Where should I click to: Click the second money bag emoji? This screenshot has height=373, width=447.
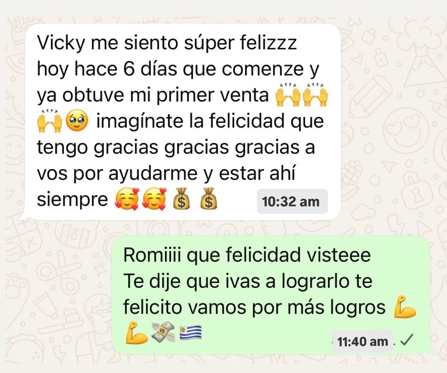pos(208,199)
